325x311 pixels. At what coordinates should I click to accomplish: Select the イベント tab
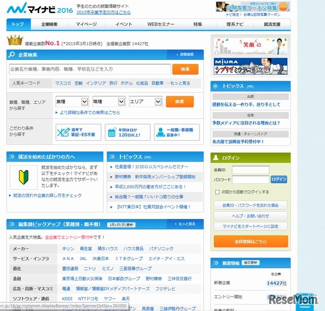tap(124, 24)
